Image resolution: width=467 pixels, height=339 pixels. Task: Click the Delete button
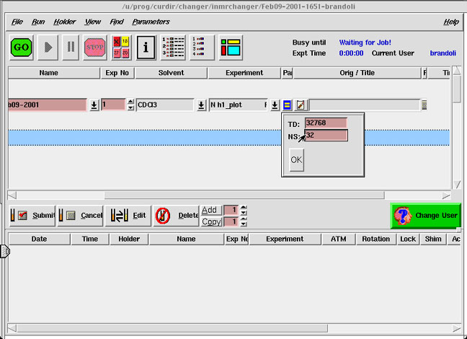coord(177,215)
